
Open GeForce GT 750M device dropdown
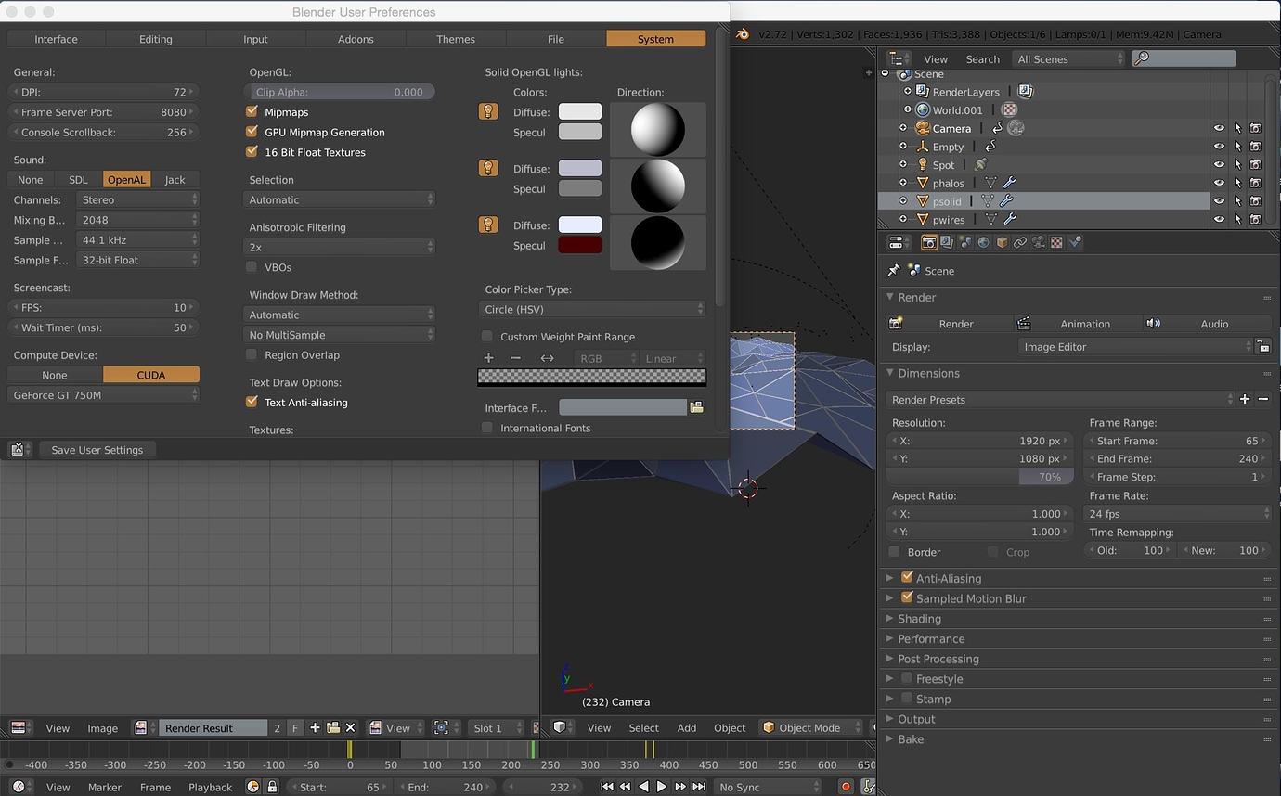pos(103,395)
